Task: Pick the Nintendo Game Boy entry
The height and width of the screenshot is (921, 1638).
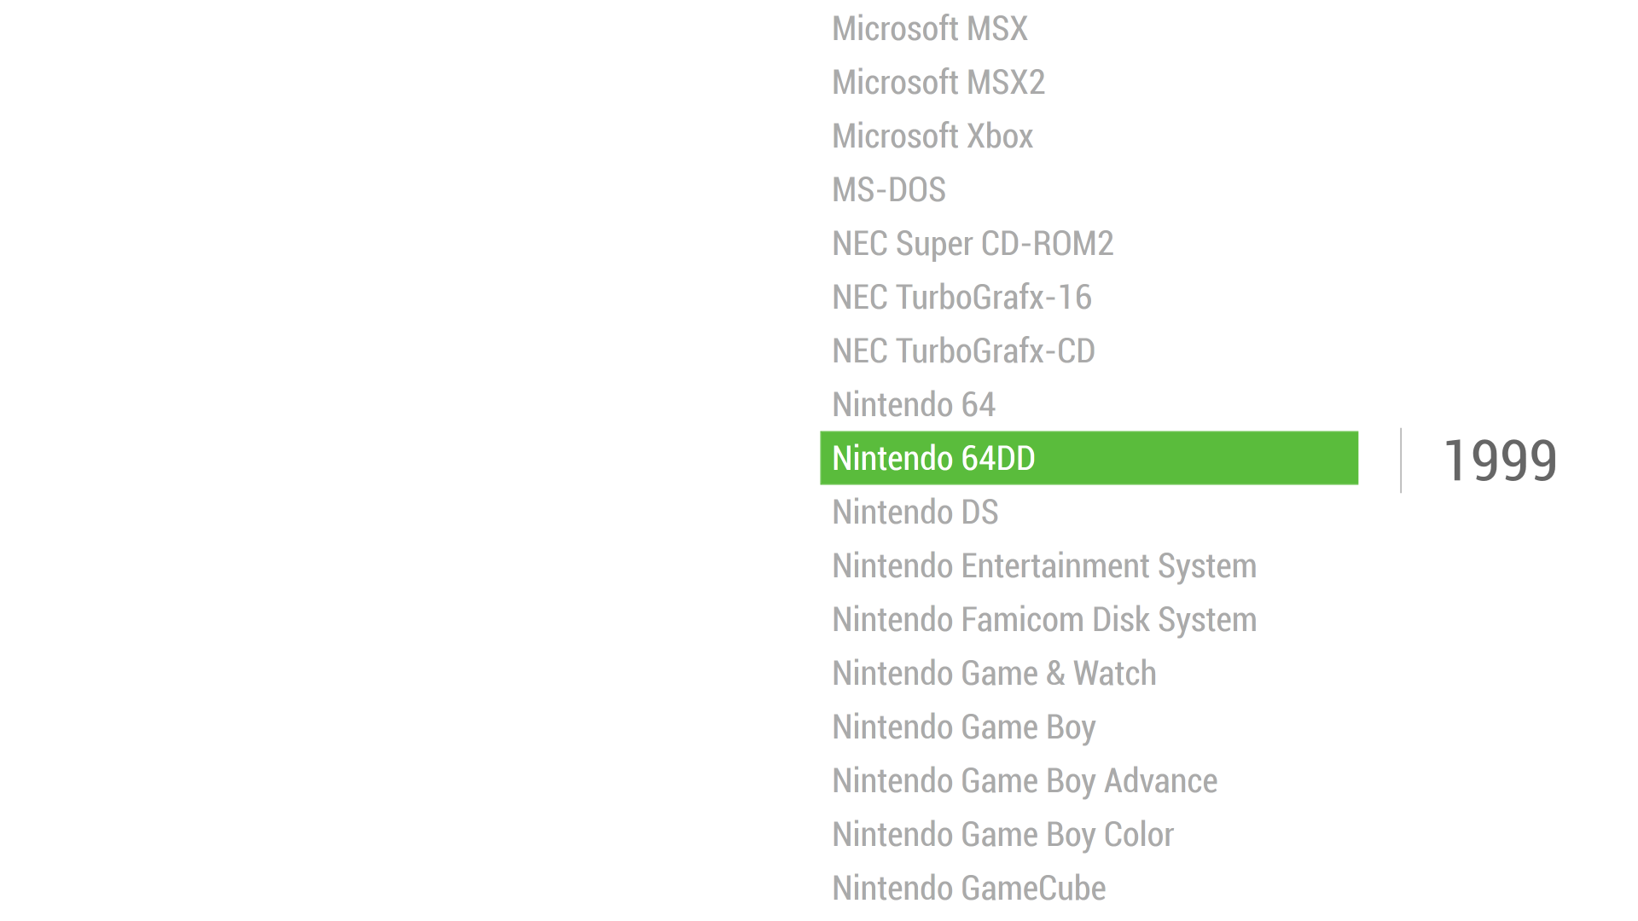Action: point(964,727)
